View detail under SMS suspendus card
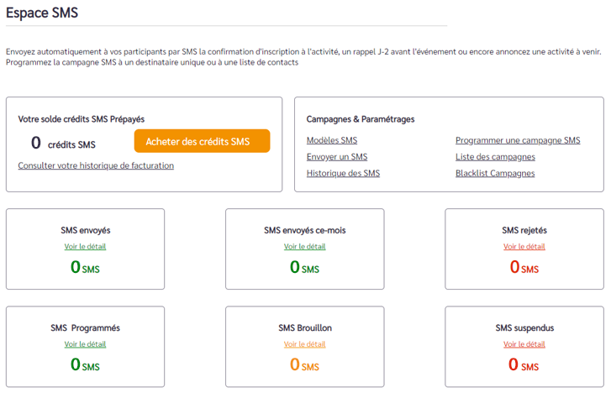Viewport: 611px width, 398px height. [x=524, y=344]
